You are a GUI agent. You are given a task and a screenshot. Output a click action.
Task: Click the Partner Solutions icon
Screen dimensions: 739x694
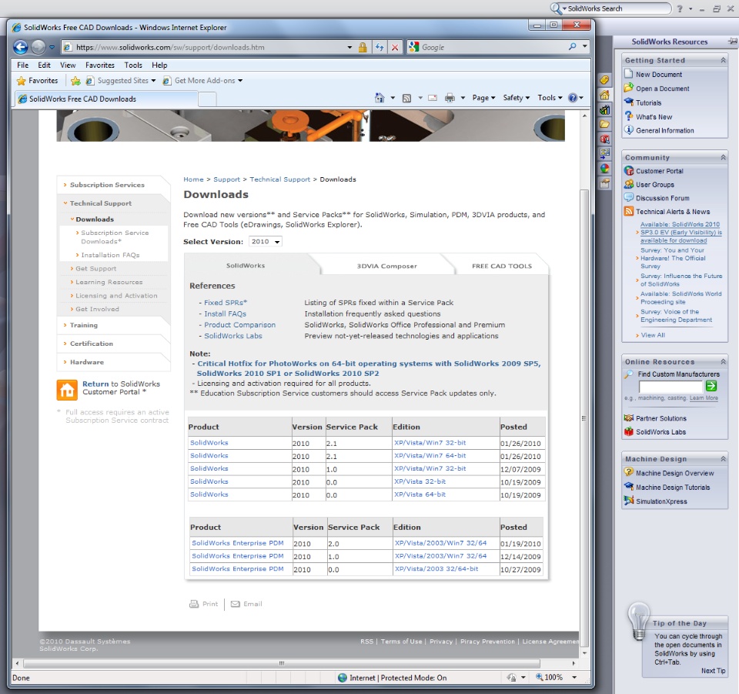pos(628,417)
